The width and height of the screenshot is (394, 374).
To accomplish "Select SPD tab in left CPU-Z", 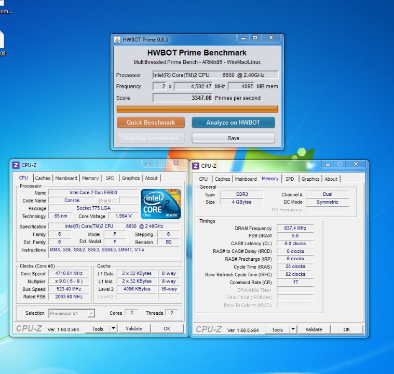I will 110,178.
